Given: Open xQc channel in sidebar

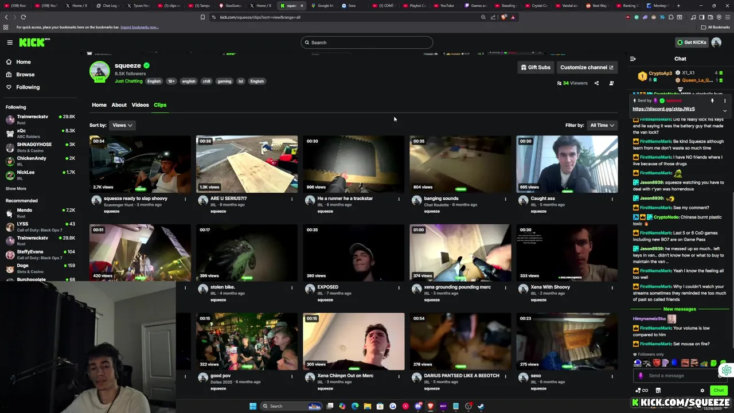Looking at the screenshot, I should pyautogui.click(x=40, y=133).
